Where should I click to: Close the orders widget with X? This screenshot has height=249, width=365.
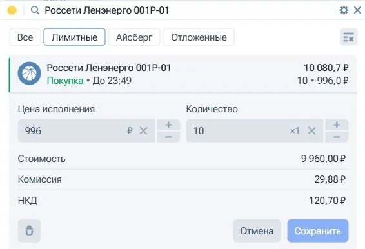point(357,10)
